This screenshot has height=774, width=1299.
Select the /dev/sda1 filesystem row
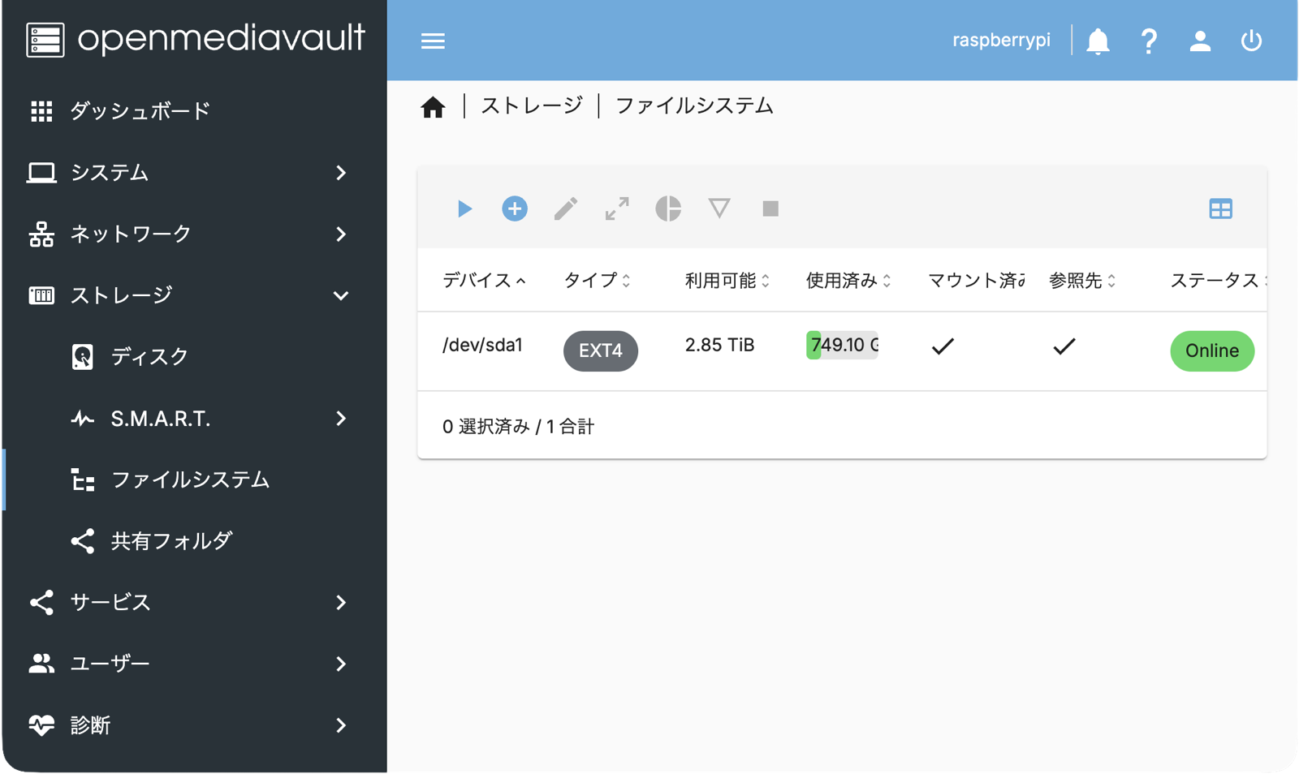[482, 346]
